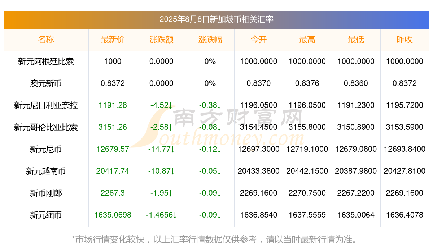433x251 pixels.
Task: Select the 涨跌额 column header
Action: click(x=161, y=40)
